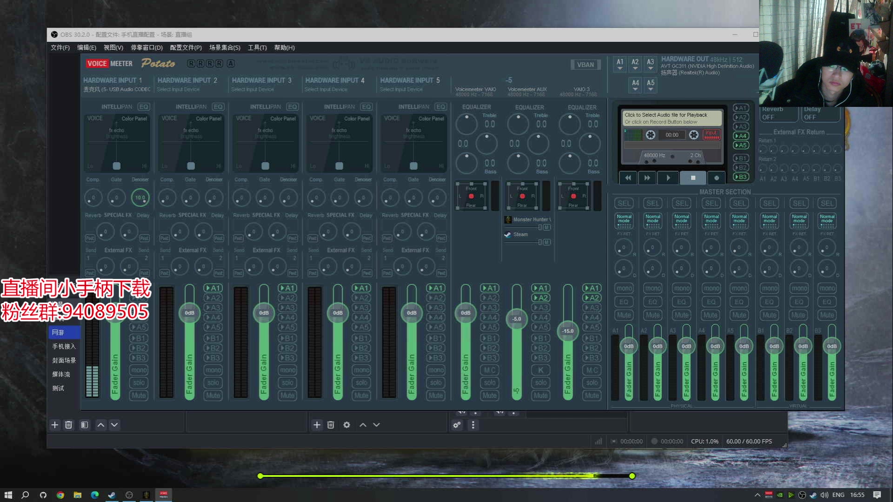Click the A1 master bus SEL button
This screenshot has width=893, height=502.
[x=624, y=204]
